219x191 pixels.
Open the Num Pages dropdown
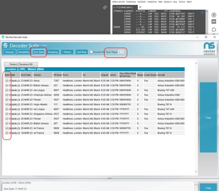[x=121, y=52]
